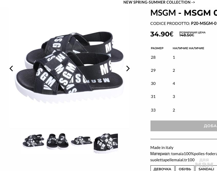Choose size 28 row

tap(184, 57)
